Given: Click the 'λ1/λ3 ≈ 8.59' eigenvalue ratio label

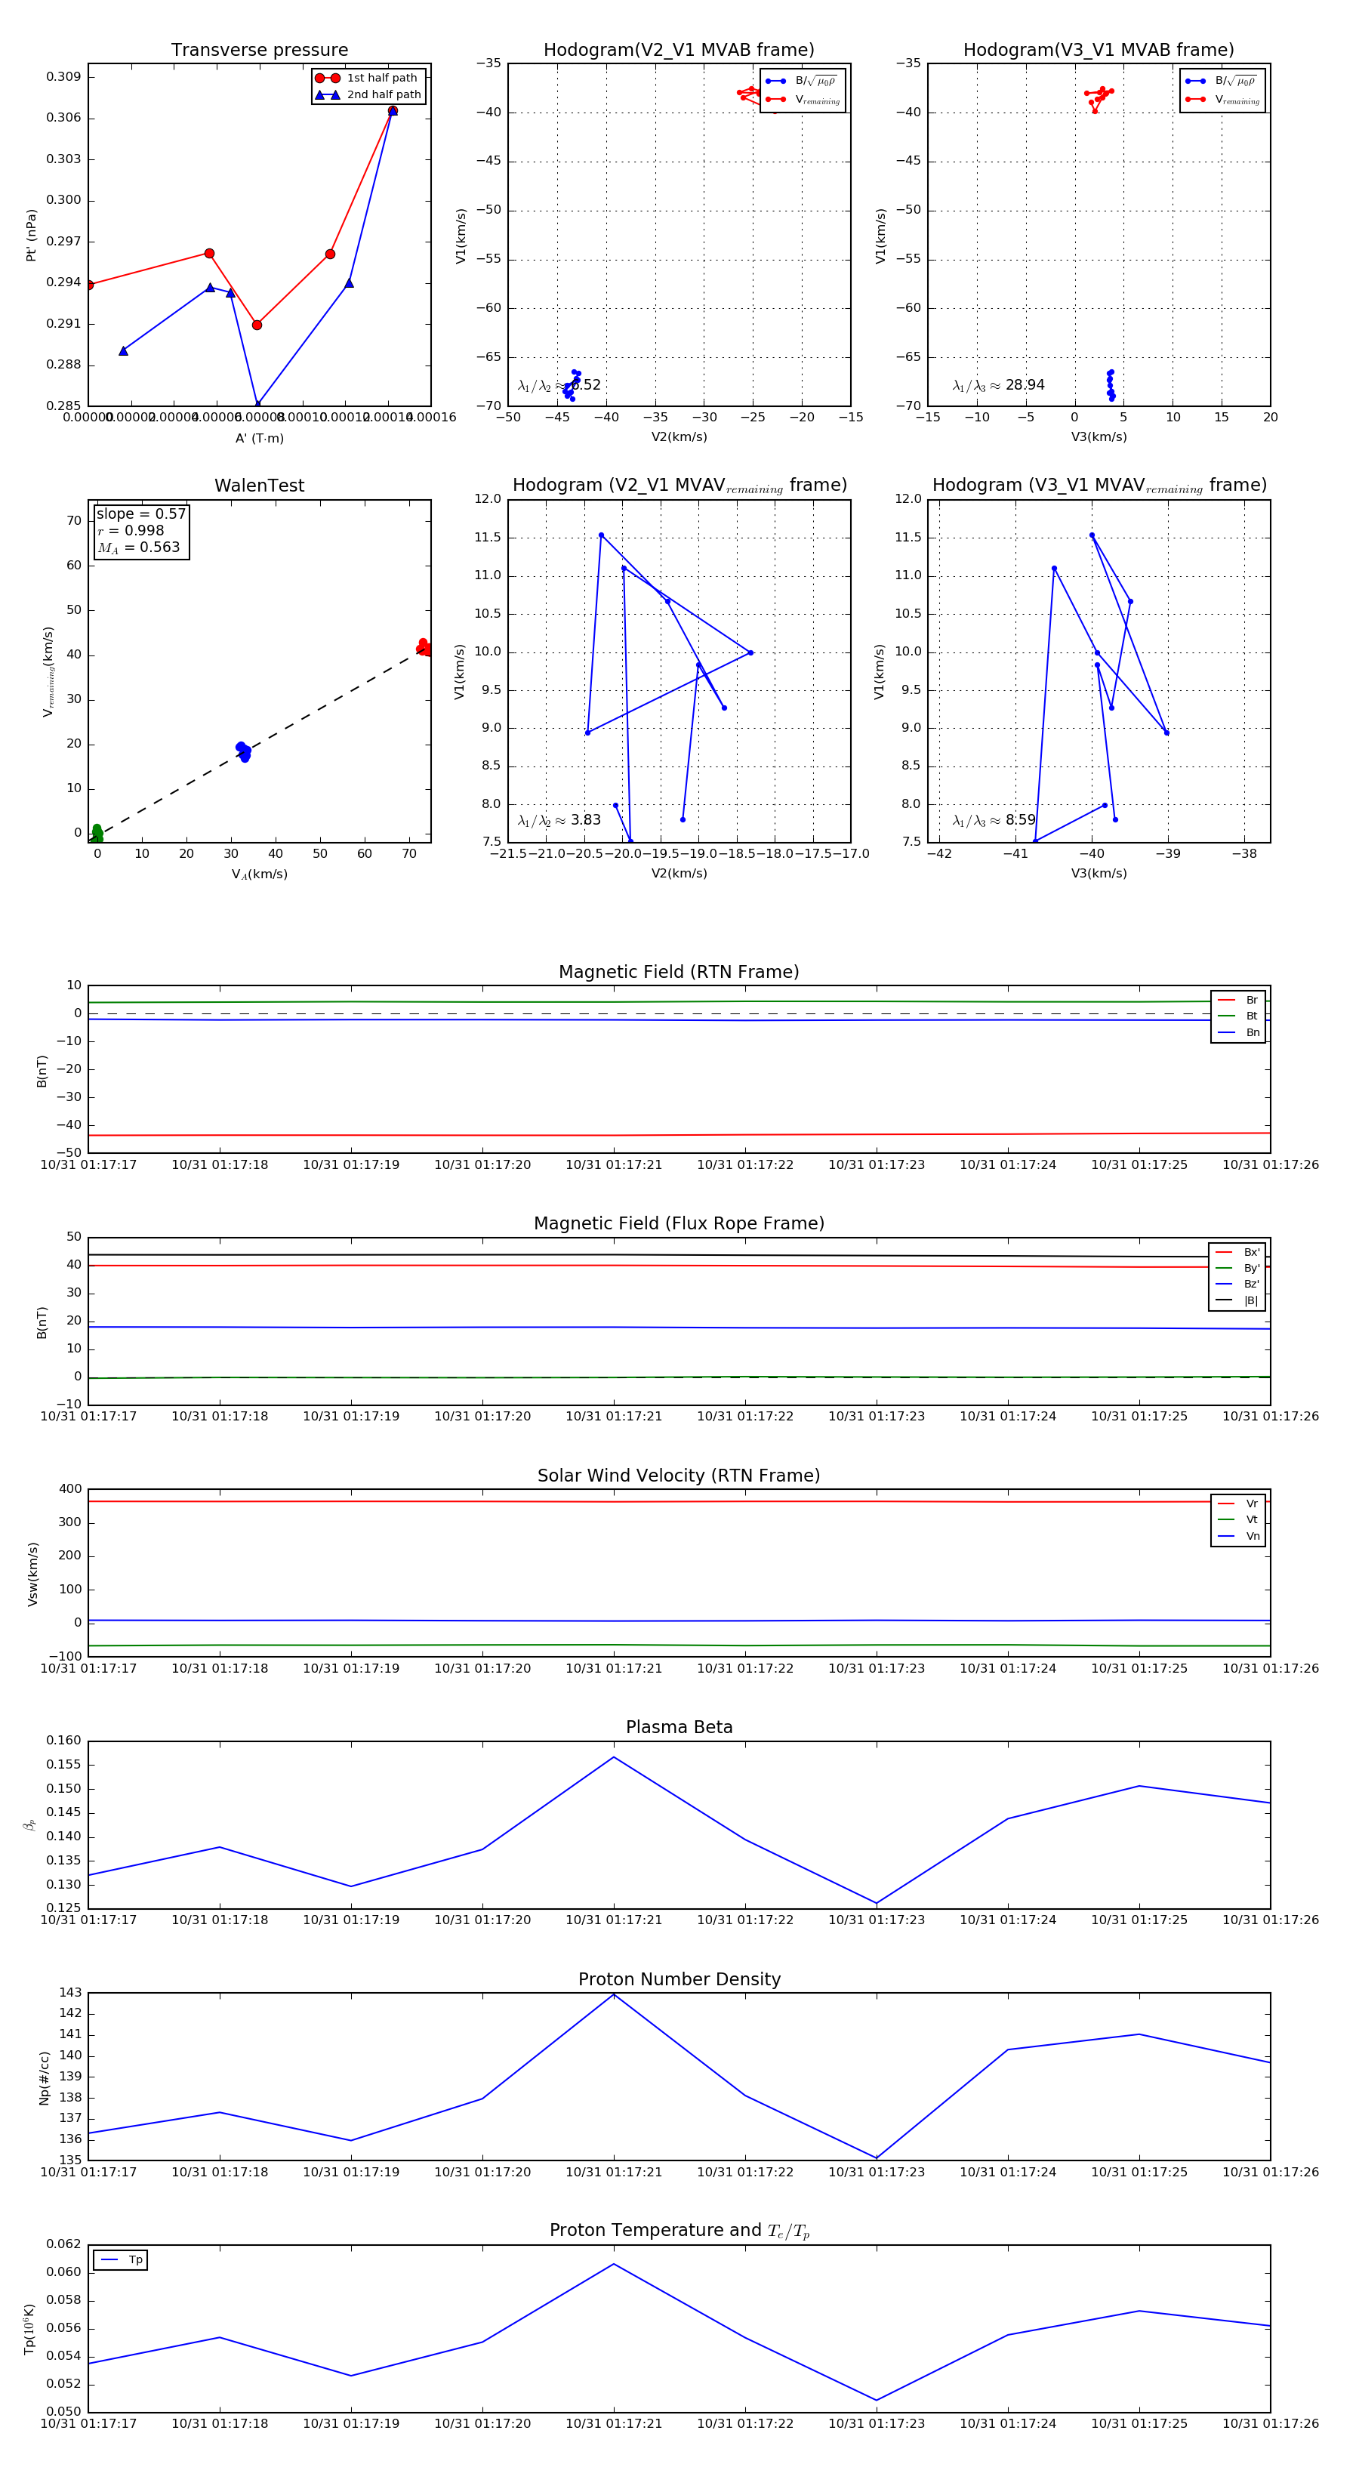Looking at the screenshot, I should 994,820.
